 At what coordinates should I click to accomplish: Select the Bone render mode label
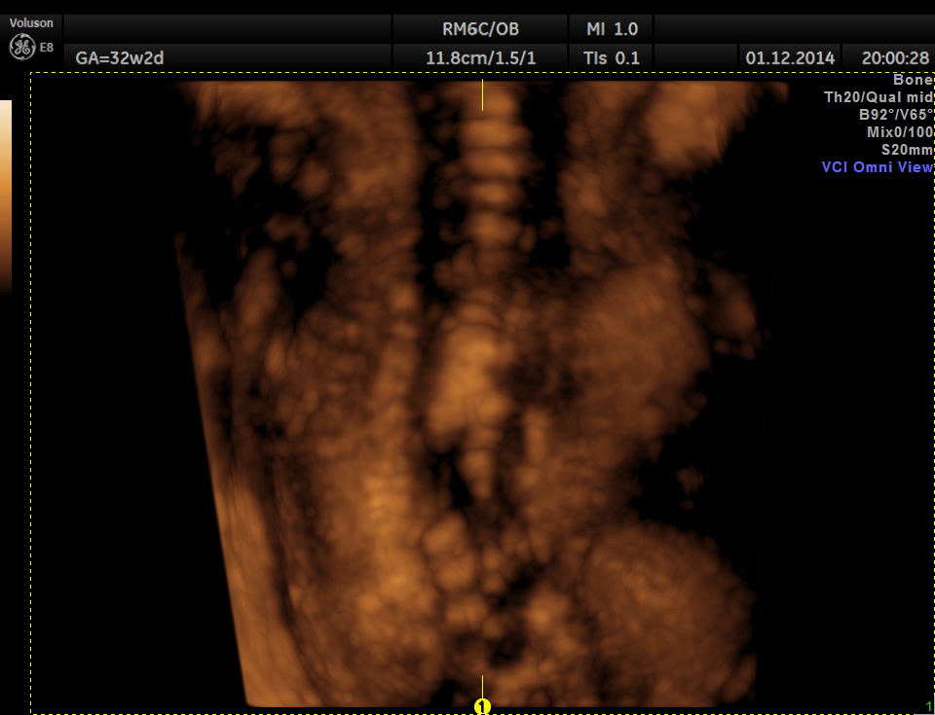(x=913, y=80)
